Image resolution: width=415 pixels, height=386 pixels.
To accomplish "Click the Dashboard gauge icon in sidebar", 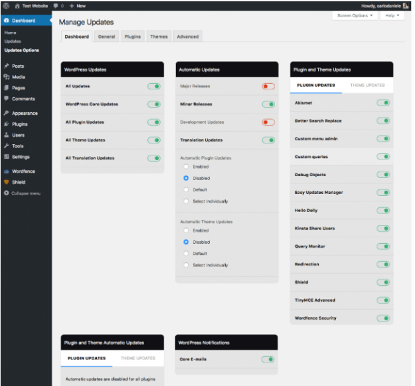I will coord(7,21).
